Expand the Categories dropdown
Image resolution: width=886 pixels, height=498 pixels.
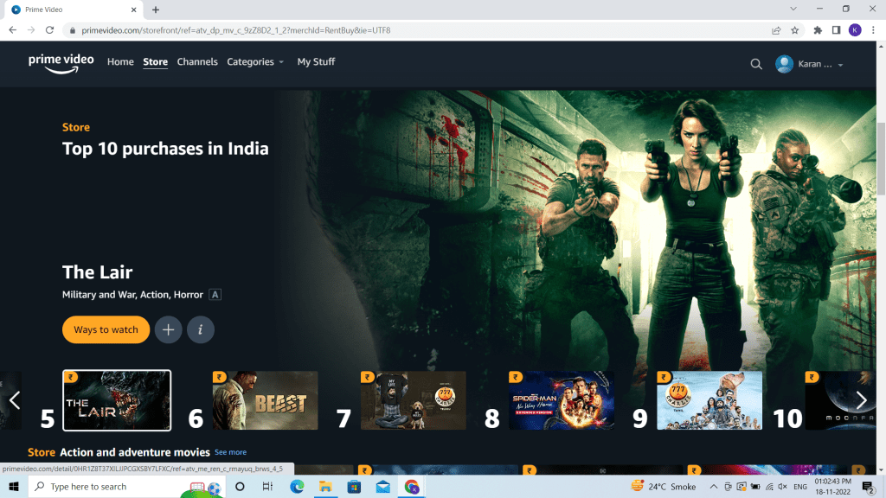click(255, 61)
